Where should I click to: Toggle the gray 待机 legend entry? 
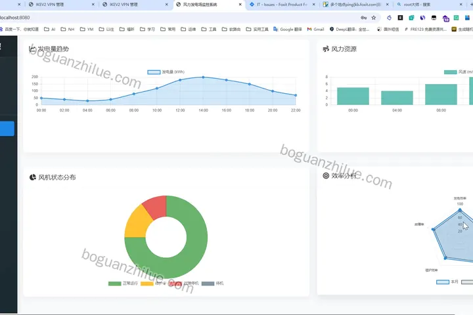[x=212, y=283]
